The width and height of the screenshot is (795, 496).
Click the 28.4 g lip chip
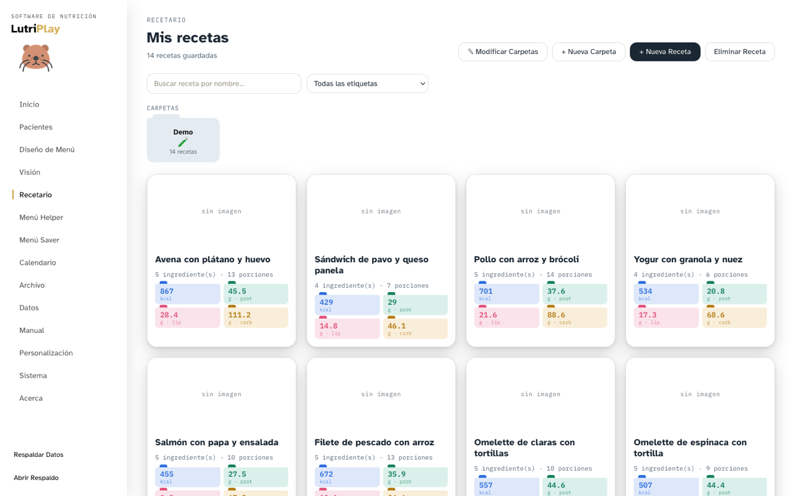[188, 317]
